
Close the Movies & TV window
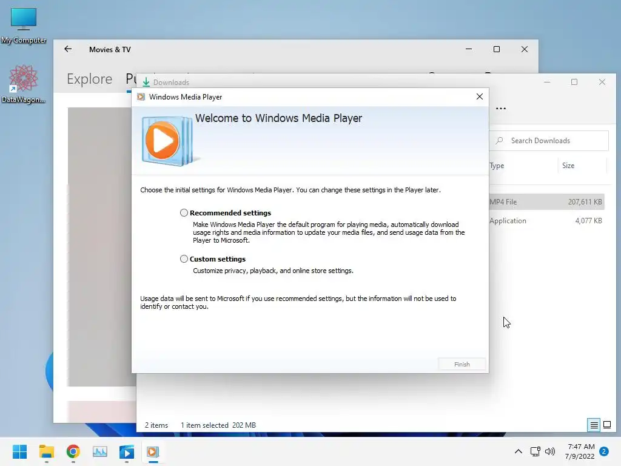(x=525, y=49)
